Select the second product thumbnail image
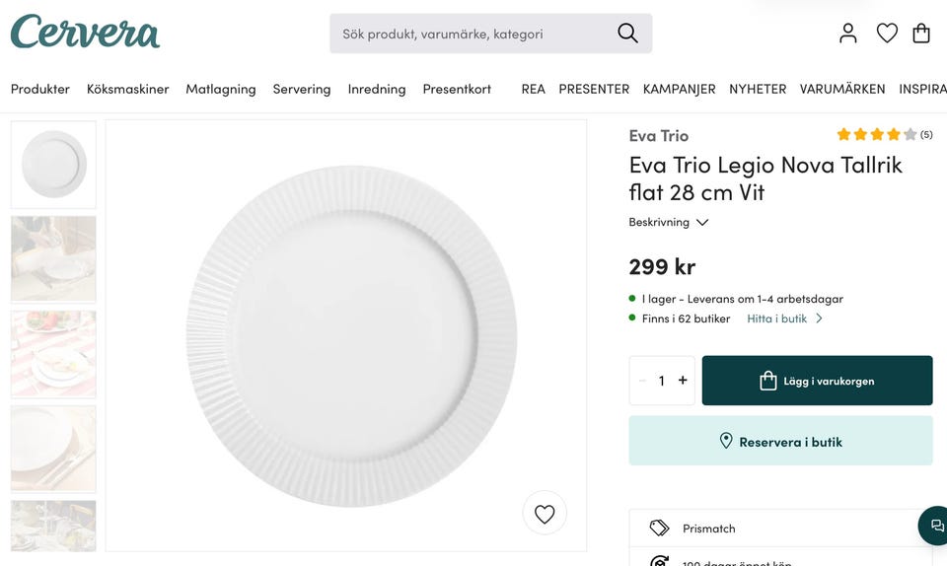Screen dimensions: 947x566 pyautogui.click(x=53, y=258)
